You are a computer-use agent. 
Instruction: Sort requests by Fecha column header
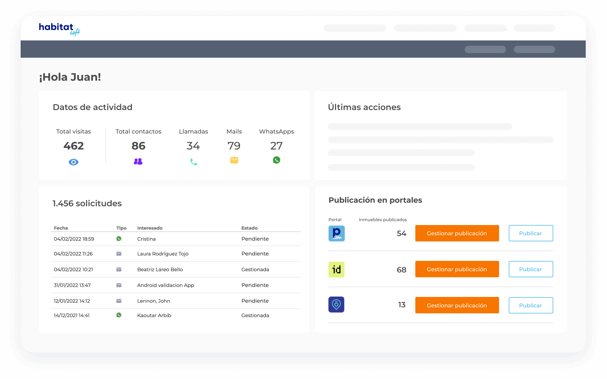[61, 228]
